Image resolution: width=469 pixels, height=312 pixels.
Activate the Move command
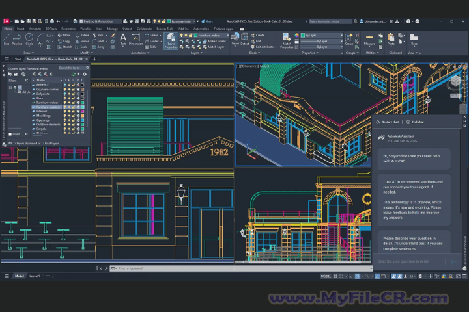64,35
